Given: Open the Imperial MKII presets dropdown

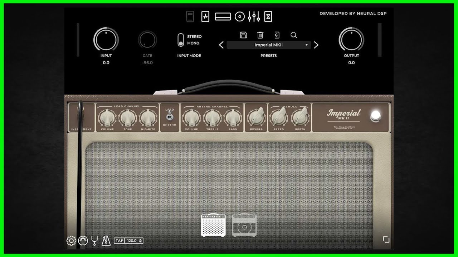Looking at the screenshot, I should pyautogui.click(x=269, y=45).
